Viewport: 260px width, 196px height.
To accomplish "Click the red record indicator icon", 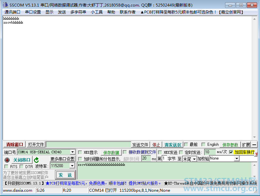I will click(7, 160).
